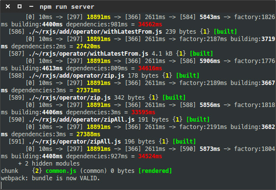Click module id [589] at line start

[17, 98]
